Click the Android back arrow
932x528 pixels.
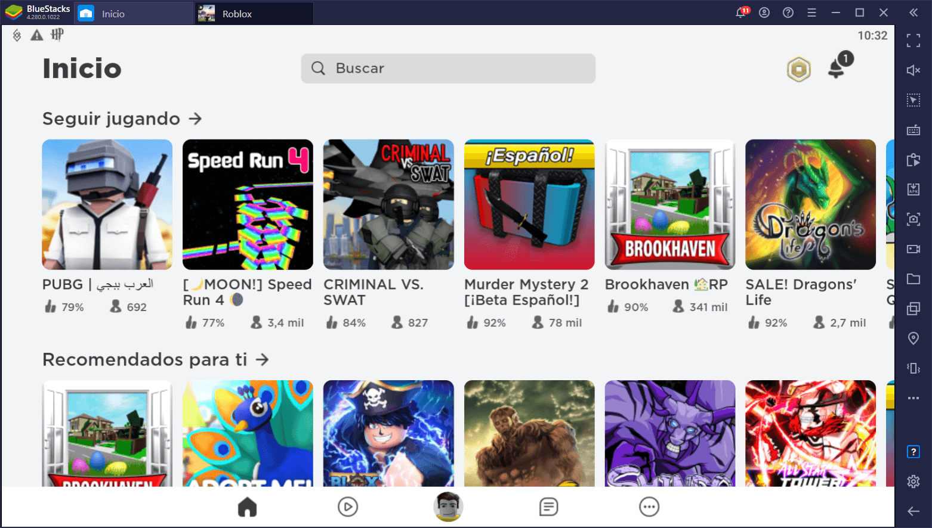pyautogui.click(x=914, y=511)
